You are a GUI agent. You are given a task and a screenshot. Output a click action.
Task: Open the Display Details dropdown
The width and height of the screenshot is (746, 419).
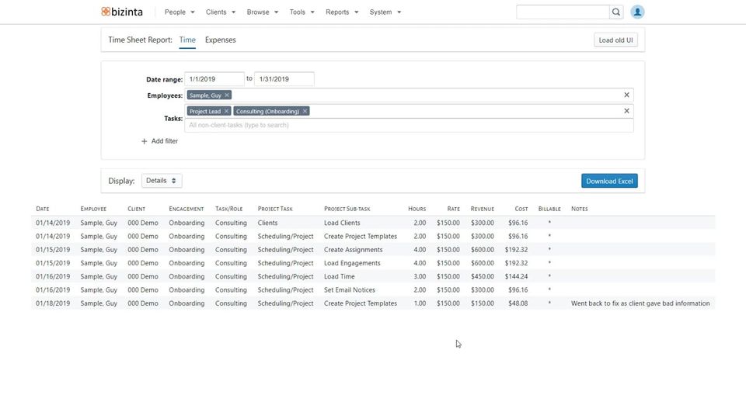(162, 181)
